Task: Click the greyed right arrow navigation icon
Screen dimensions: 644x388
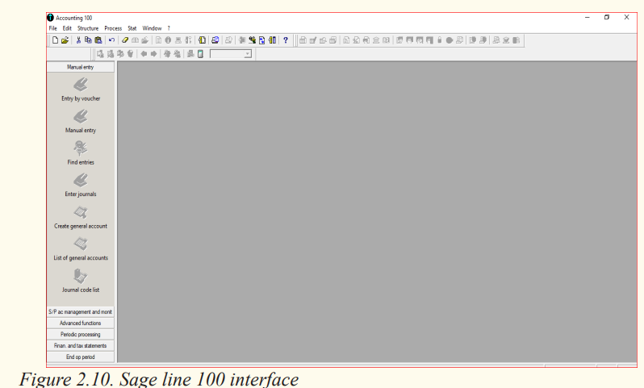Action: click(x=153, y=54)
